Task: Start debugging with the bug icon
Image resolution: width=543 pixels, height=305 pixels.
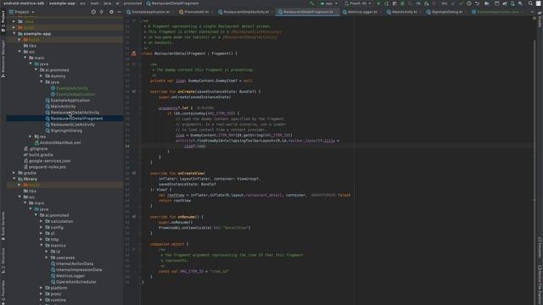Action: coord(402,3)
